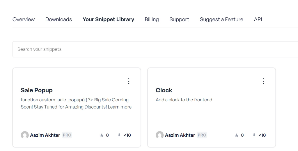The height and width of the screenshot is (151, 298).
Task: Open the Clock snippet title
Action: pyautogui.click(x=164, y=90)
